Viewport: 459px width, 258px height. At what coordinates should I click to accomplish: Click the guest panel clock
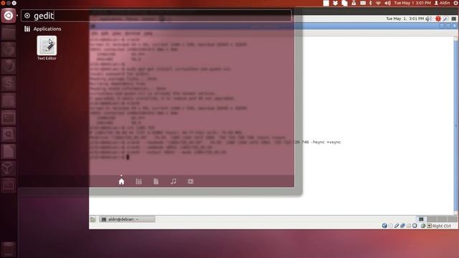click(404, 19)
